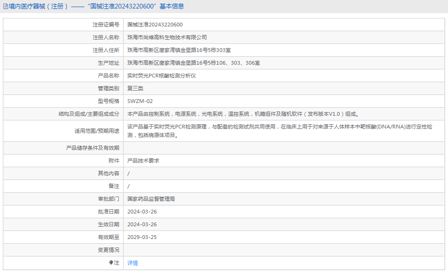This screenshot has width=448, height=273.
Task: Click the 适用范围/预期用途 label
Action: point(97,131)
